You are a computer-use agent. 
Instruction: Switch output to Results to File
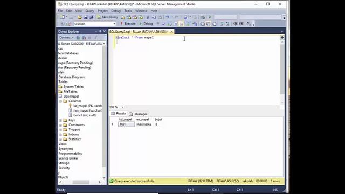tap(214, 24)
